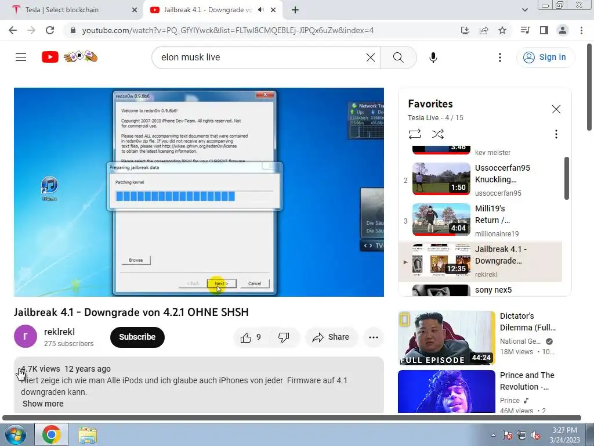Open Prince and The Revolution video
594x446 pixels.
pos(446,391)
